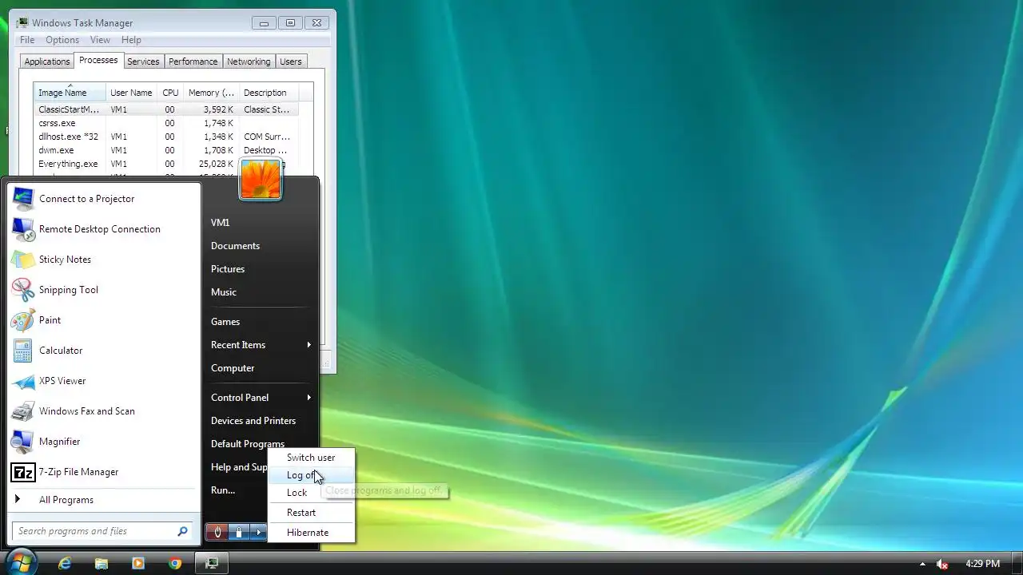Open Devices and Printers
Viewport: 1023px width, 575px height.
pyautogui.click(x=253, y=421)
